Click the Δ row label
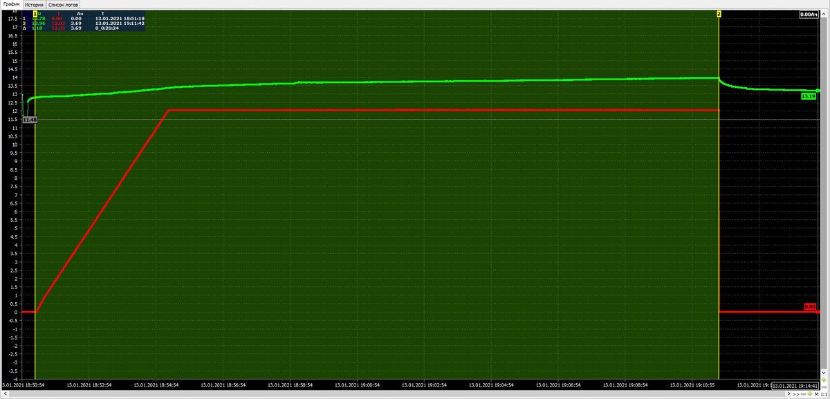The image size is (830, 399). coord(24,28)
